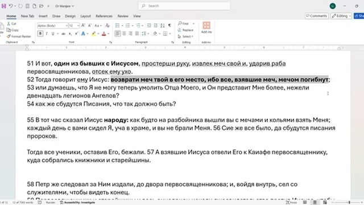Open the Font dialog launcher
Screen dimensions: 364x205
pos(110,42)
